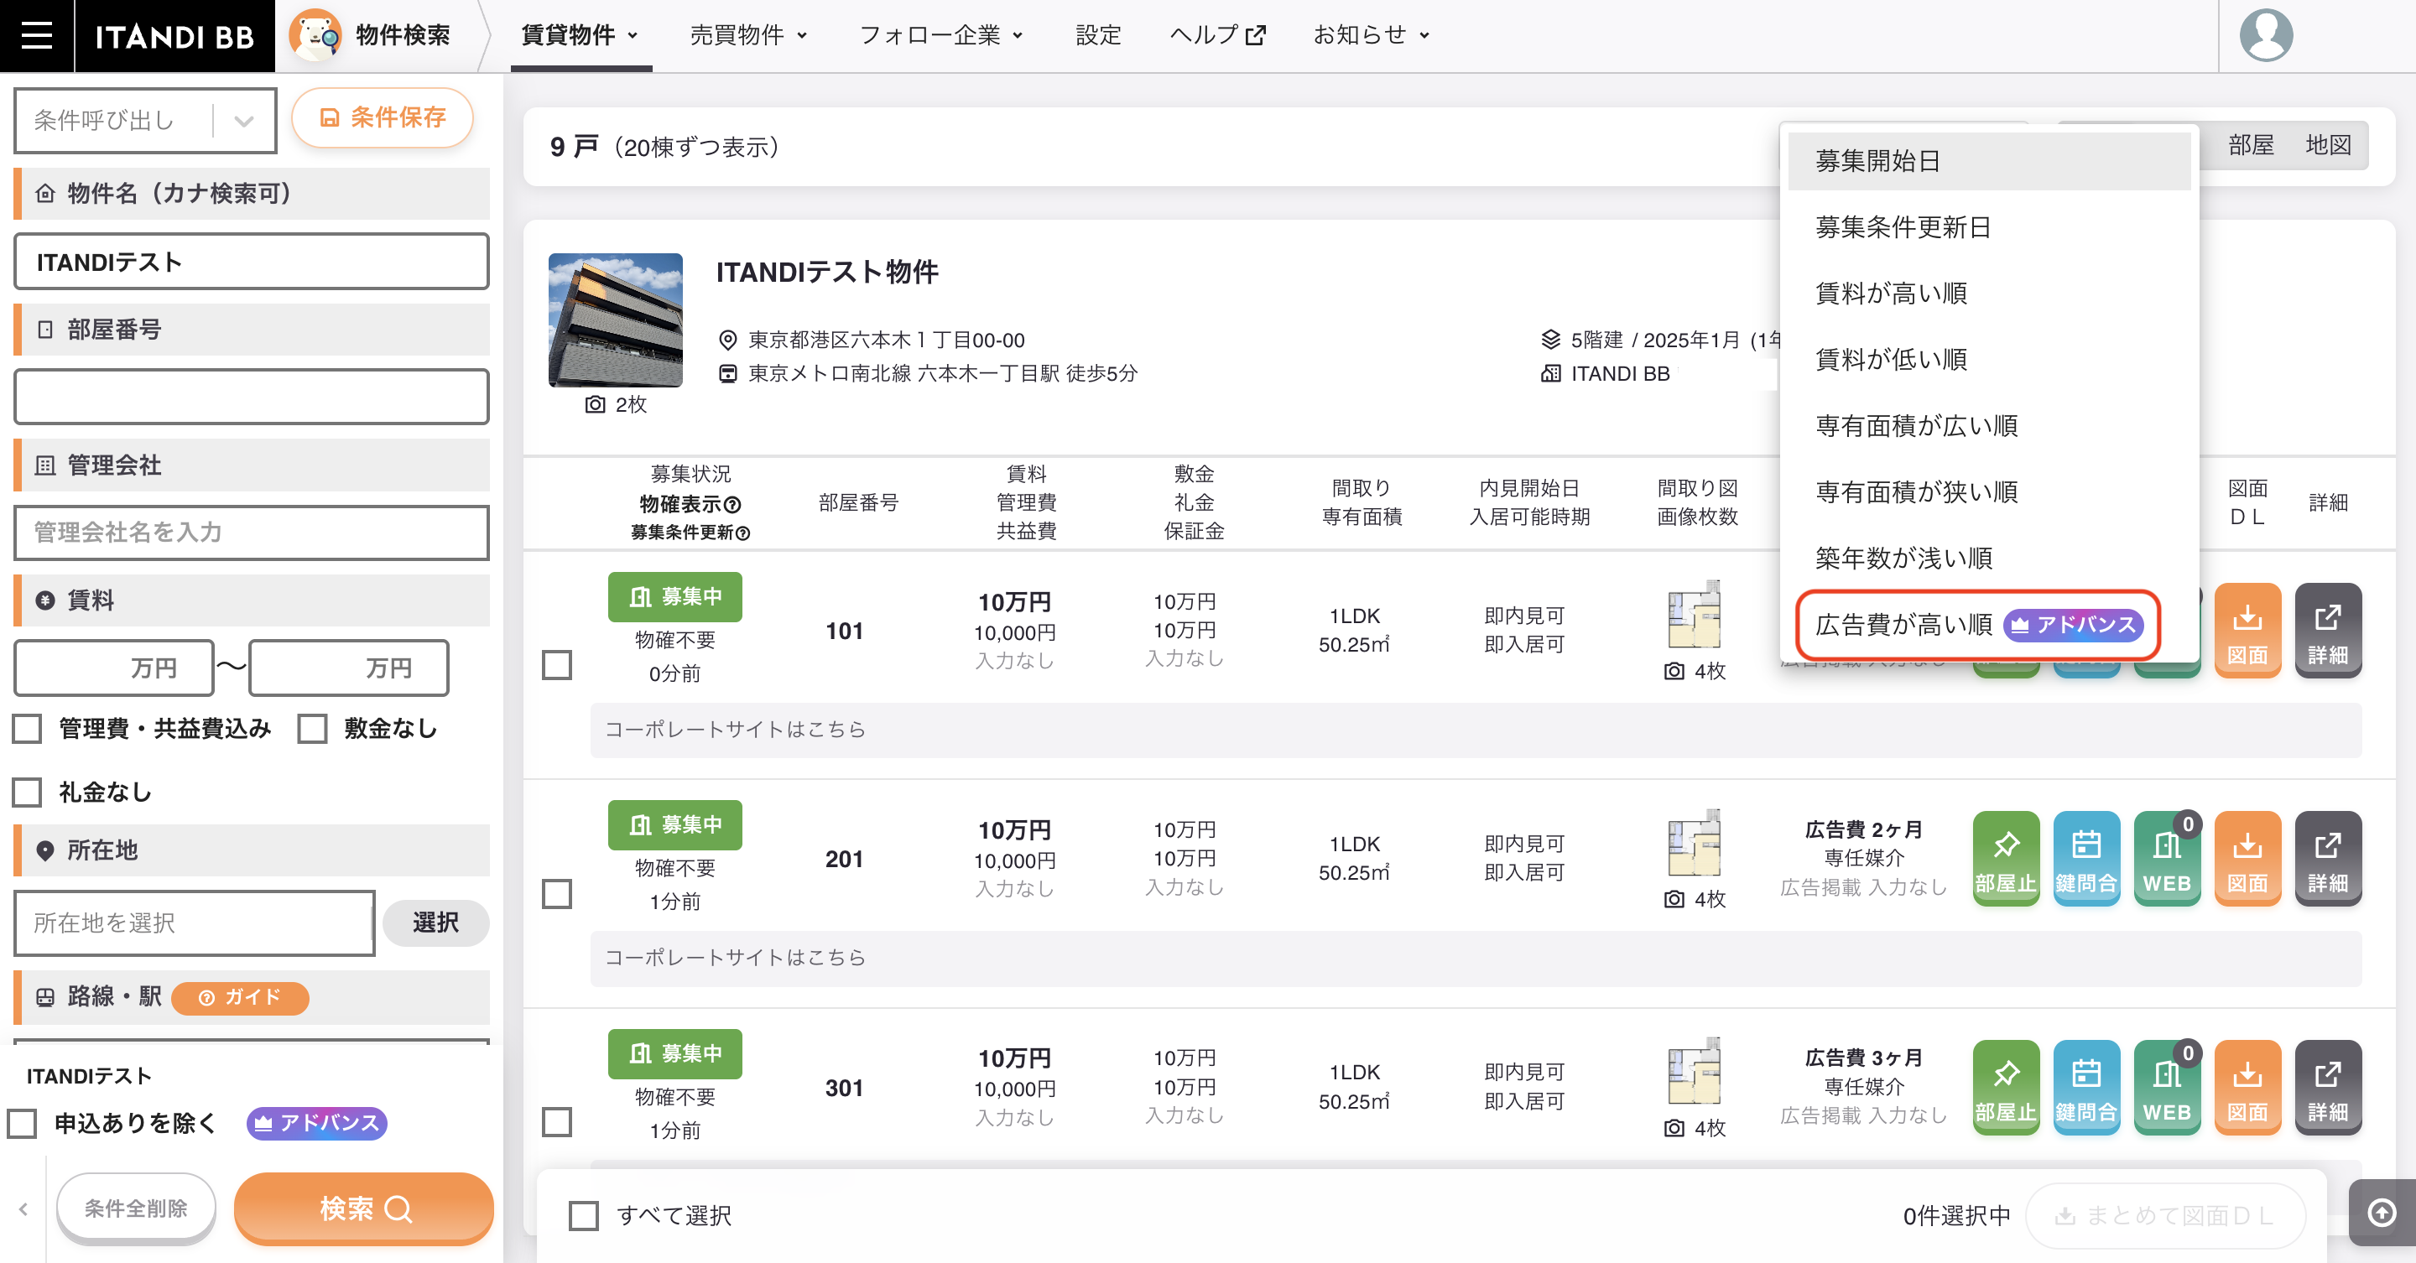Download 図面 for room 201

2247,858
